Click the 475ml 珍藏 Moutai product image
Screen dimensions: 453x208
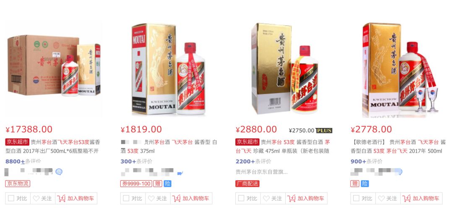tap(284, 68)
